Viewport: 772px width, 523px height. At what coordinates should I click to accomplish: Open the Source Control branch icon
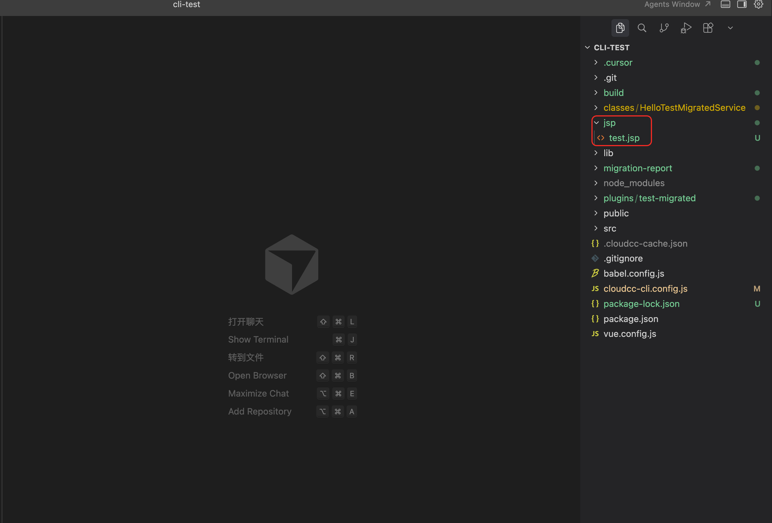tap(664, 28)
